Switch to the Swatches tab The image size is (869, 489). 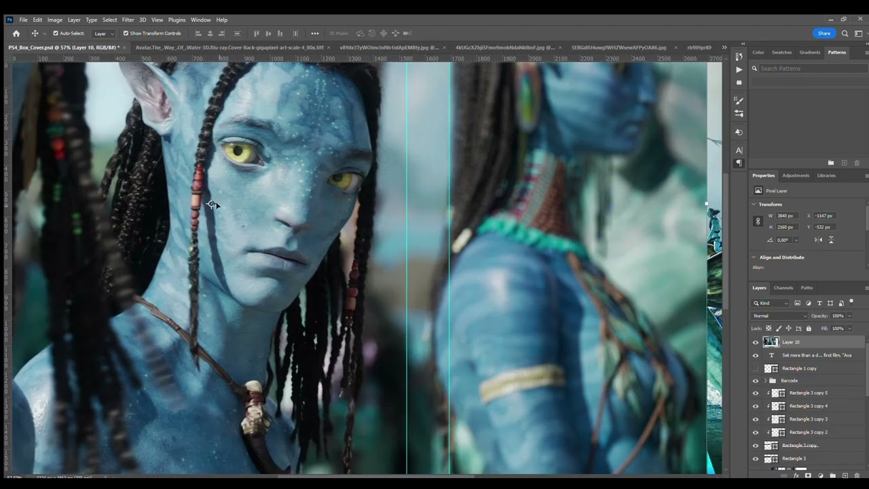(x=781, y=52)
